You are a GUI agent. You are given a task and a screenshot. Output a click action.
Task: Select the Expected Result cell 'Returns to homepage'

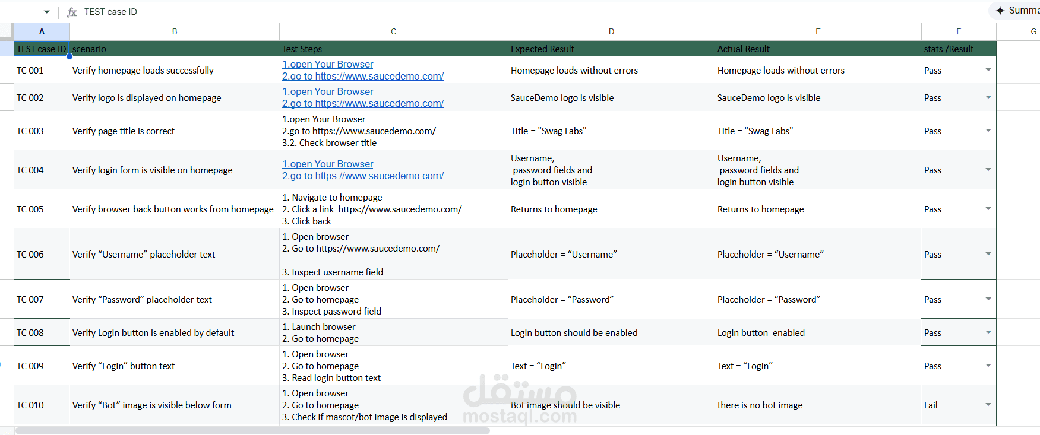[x=611, y=209]
